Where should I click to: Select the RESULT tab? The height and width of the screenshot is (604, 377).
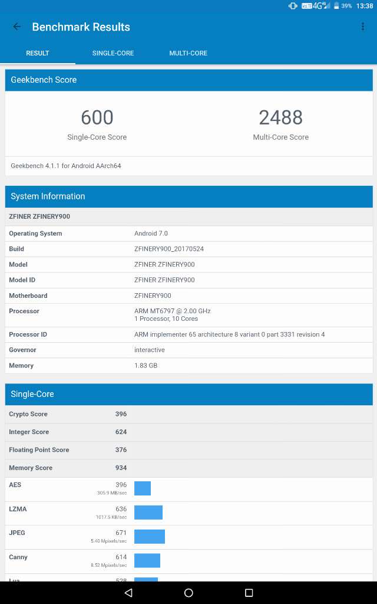tap(38, 53)
